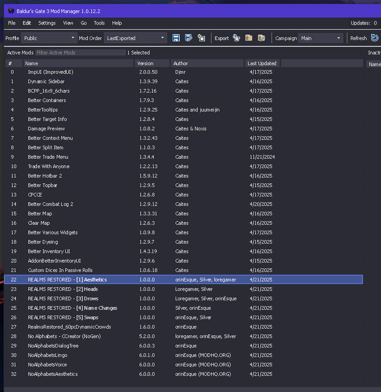Select the Better Inventory UI mod
The image size is (381, 392).
point(184,251)
